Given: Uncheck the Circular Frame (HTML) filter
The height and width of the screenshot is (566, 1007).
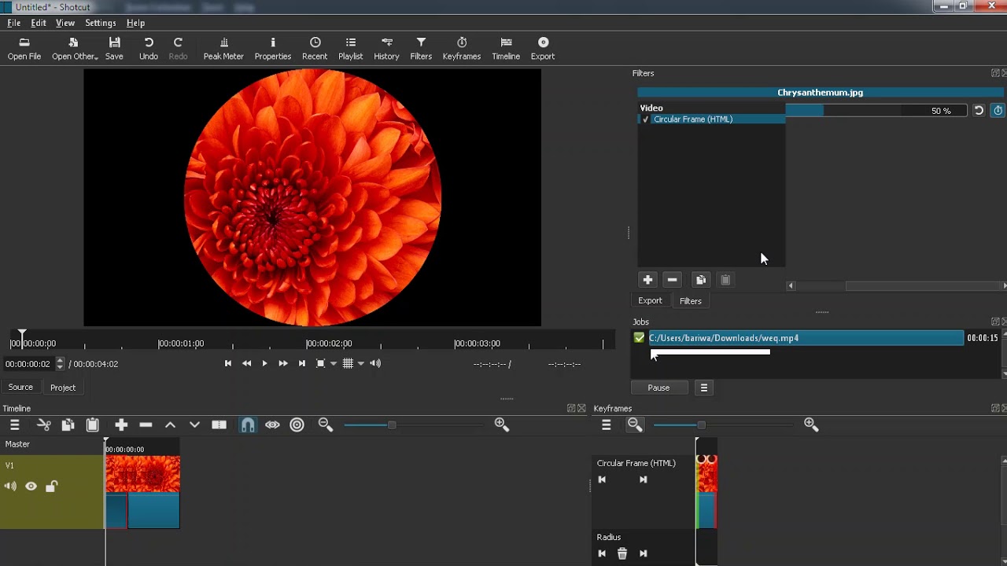Looking at the screenshot, I should pyautogui.click(x=646, y=119).
